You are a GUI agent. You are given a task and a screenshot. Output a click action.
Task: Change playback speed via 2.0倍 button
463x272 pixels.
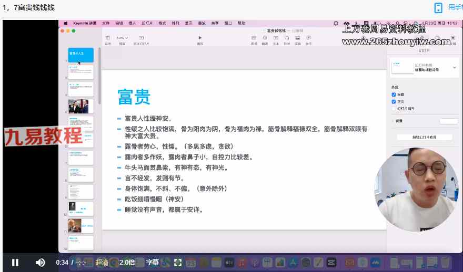tap(127, 262)
